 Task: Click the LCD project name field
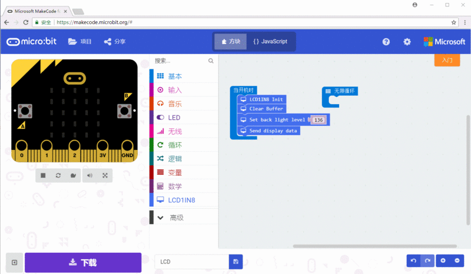[192, 262]
